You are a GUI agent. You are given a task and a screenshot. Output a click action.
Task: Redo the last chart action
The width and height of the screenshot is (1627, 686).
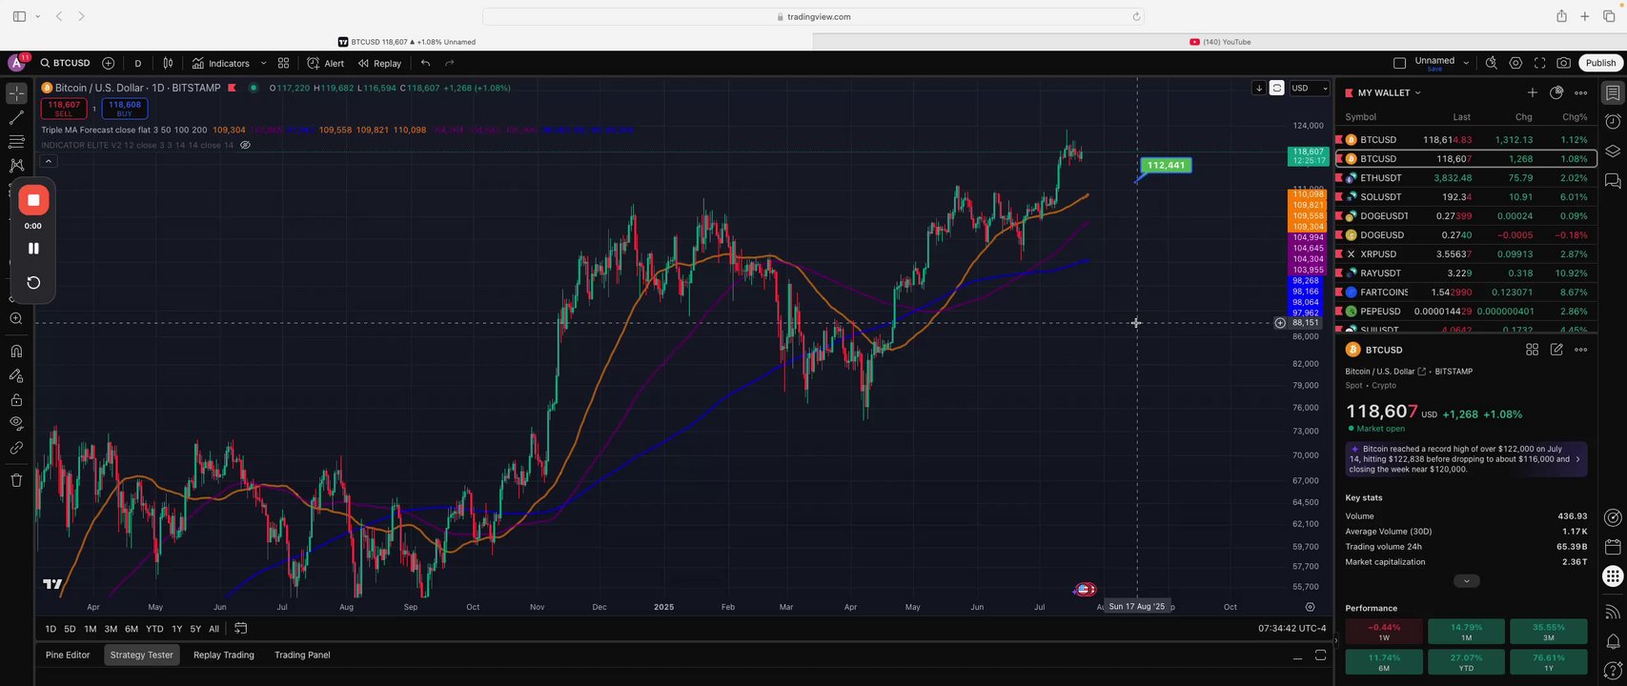click(x=449, y=63)
